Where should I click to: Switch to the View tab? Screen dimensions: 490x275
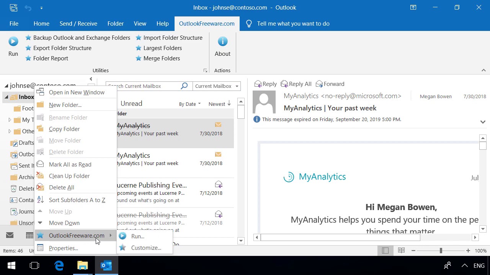point(140,24)
